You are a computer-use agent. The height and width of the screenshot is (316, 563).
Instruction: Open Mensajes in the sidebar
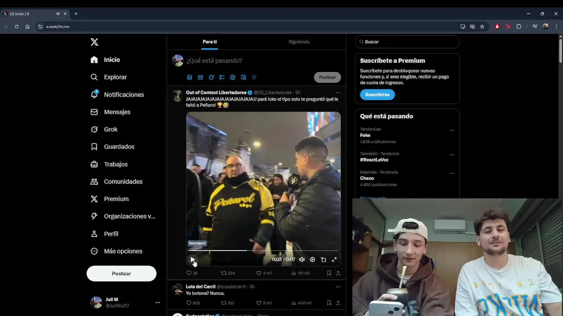click(110, 112)
